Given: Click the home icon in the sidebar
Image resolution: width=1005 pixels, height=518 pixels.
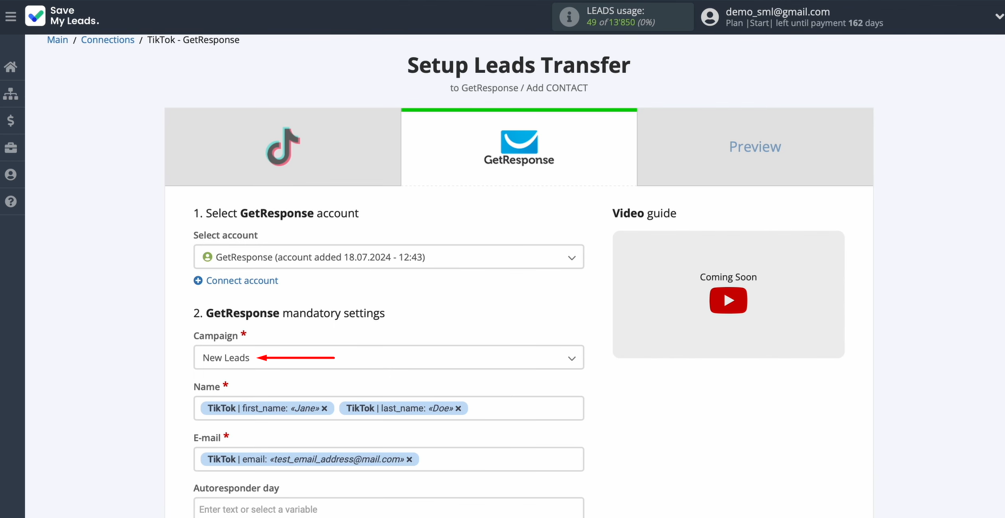Looking at the screenshot, I should click(x=11, y=67).
